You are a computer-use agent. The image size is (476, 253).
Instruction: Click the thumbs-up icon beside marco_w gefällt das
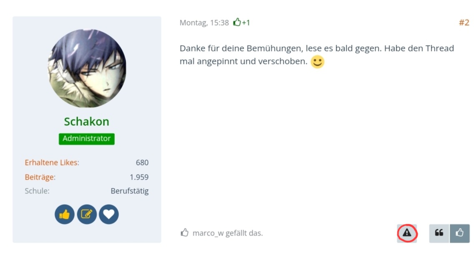(x=184, y=233)
